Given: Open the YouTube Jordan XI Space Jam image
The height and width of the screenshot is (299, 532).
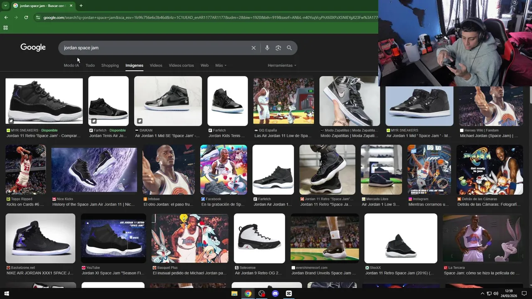Looking at the screenshot, I should [x=113, y=238].
